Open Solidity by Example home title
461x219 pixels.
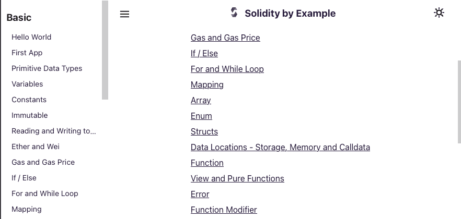(x=290, y=14)
